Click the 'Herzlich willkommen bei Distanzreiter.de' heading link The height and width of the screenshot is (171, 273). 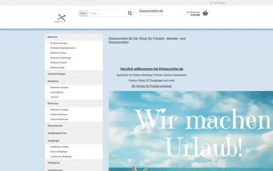(x=152, y=69)
